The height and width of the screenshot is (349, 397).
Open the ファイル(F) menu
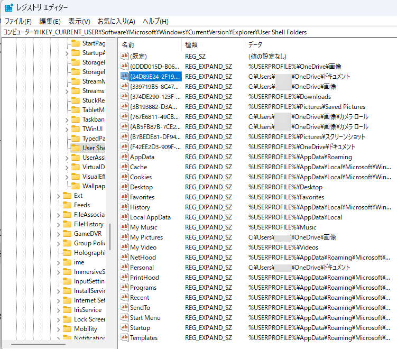point(18,21)
